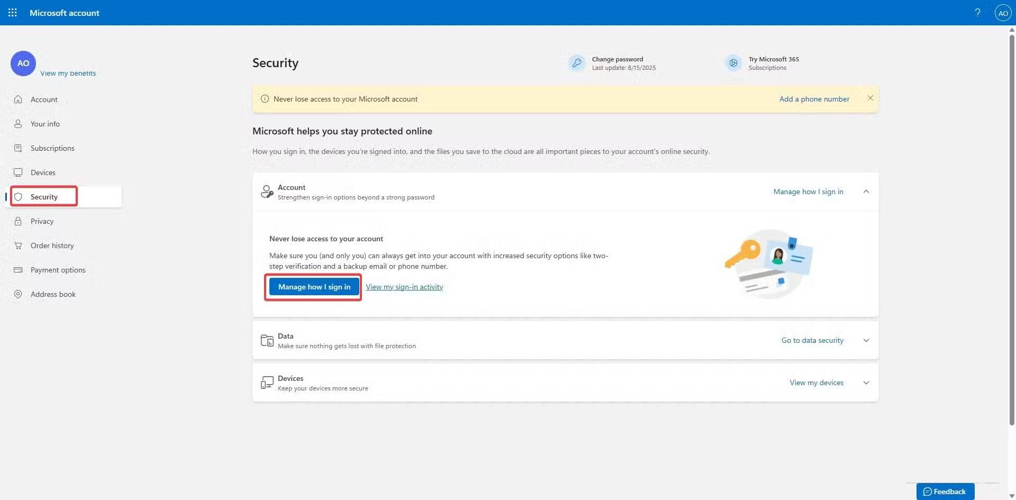Select the Try Microsoft 365 icon
Image resolution: width=1016 pixels, height=500 pixels.
pyautogui.click(x=733, y=62)
